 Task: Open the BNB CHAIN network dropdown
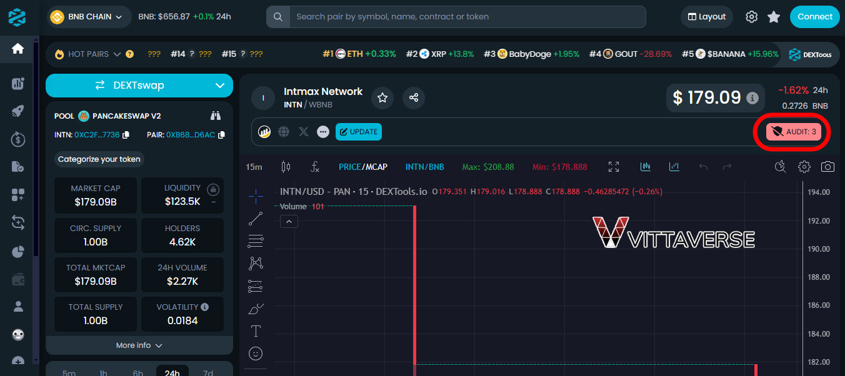[88, 17]
